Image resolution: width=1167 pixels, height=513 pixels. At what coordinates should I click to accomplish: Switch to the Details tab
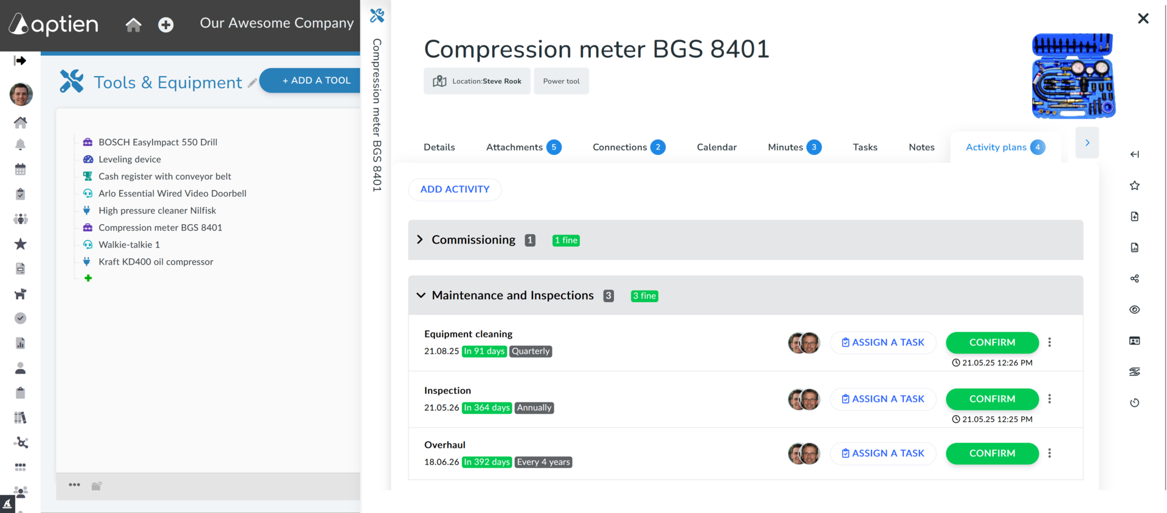point(439,147)
